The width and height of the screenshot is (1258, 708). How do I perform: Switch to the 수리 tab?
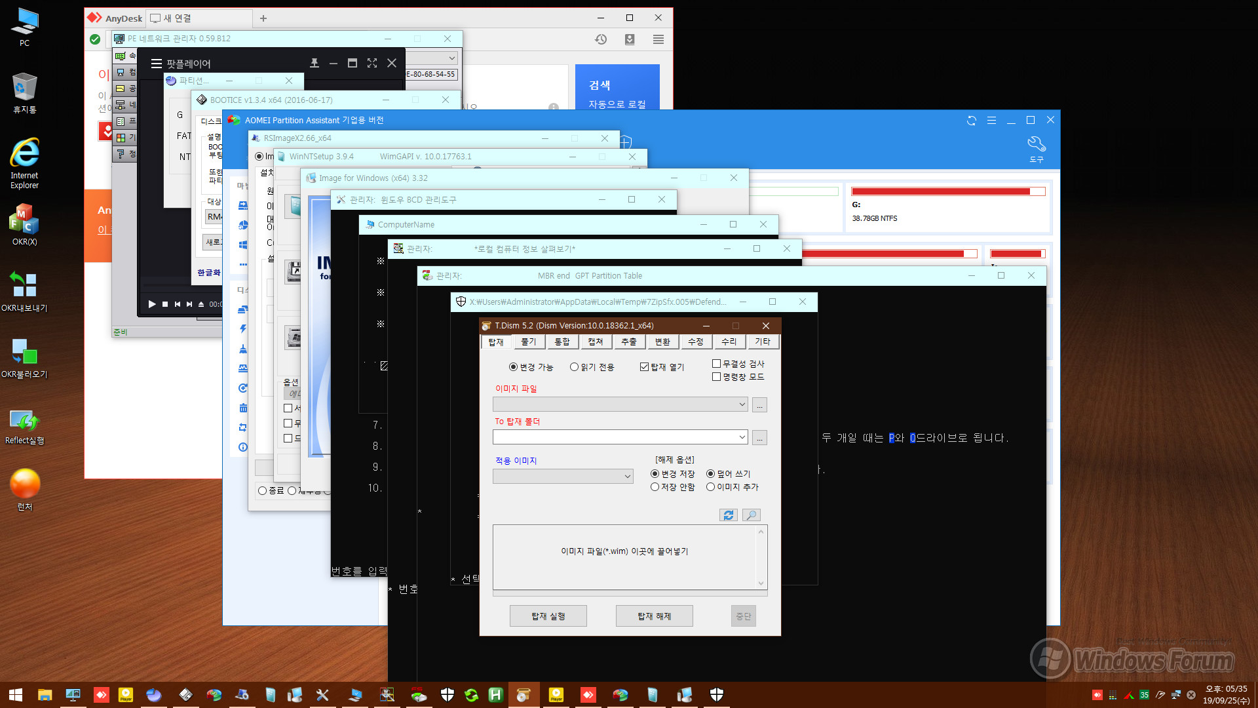[x=729, y=342]
